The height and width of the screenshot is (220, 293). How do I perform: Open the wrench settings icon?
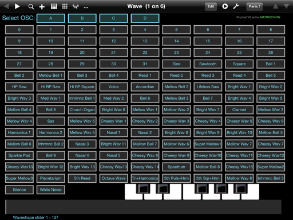click(x=236, y=6)
